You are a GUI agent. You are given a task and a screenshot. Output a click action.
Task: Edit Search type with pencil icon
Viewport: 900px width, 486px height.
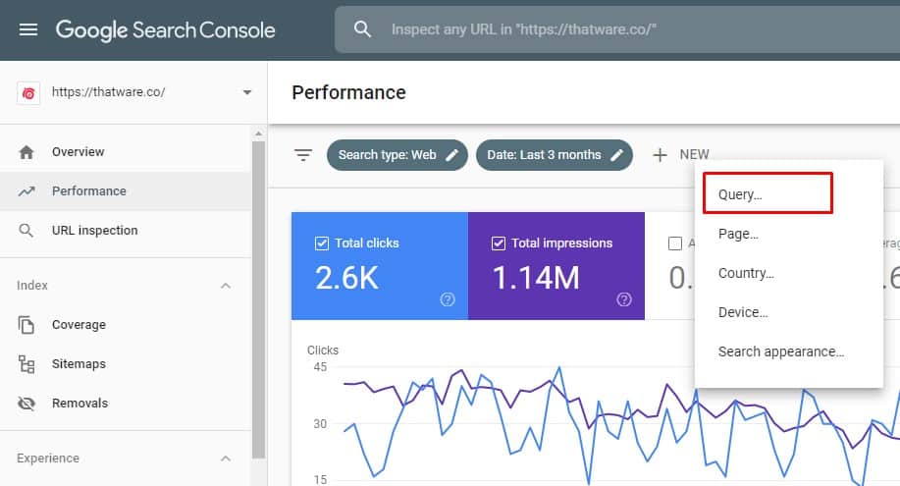pyautogui.click(x=452, y=155)
